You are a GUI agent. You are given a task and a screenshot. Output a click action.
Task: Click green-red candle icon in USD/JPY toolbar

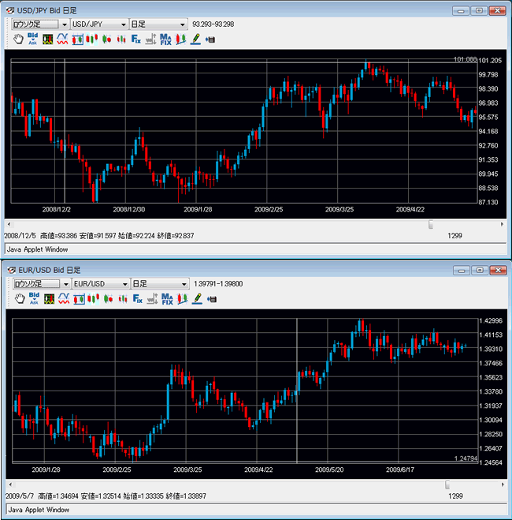106,39
